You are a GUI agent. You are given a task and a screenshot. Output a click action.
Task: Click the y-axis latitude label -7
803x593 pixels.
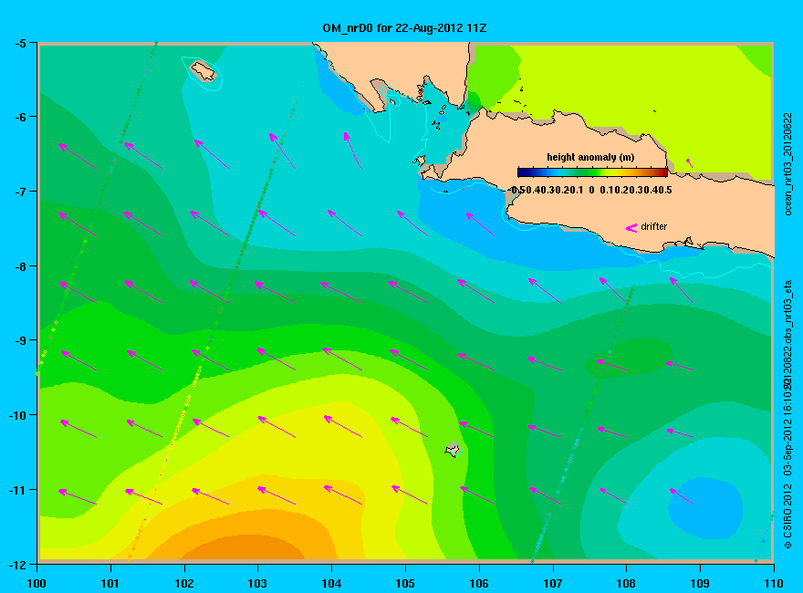pyautogui.click(x=20, y=192)
